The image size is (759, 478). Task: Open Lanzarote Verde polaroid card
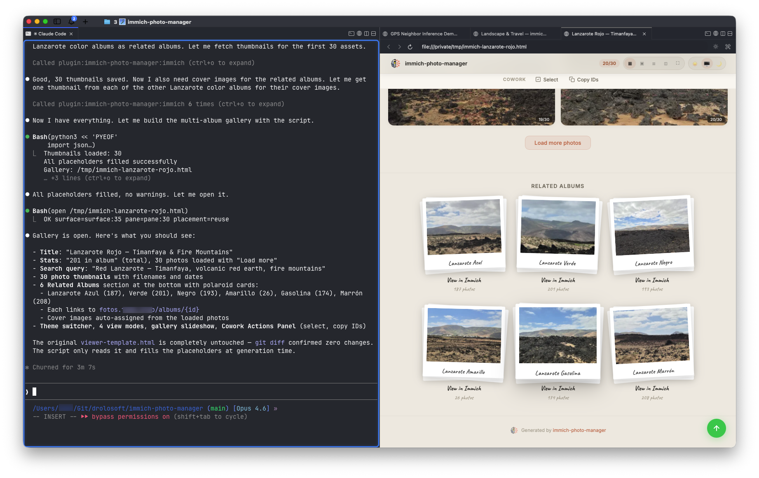[x=558, y=233]
